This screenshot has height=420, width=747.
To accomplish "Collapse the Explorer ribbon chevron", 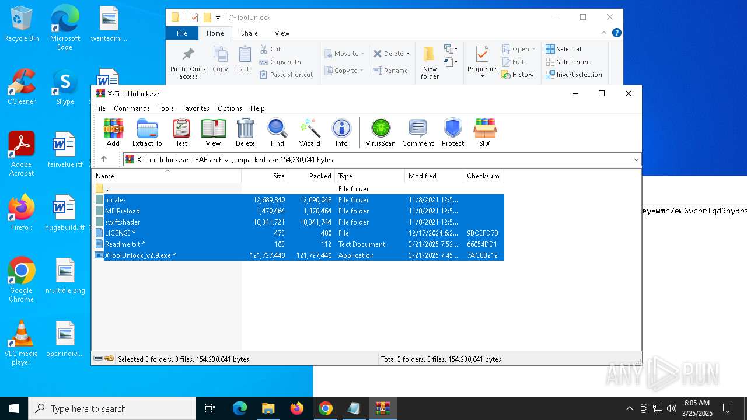I will (605, 33).
